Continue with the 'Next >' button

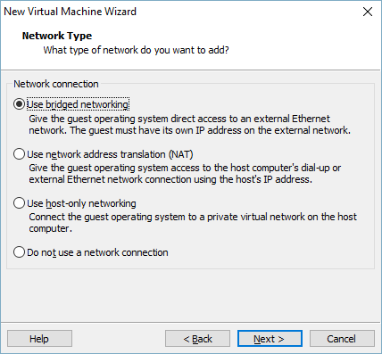coord(270,339)
